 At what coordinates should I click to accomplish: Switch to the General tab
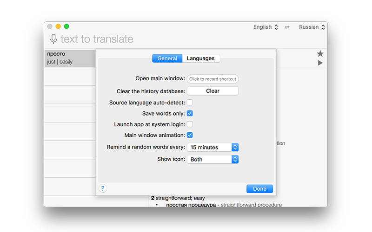point(167,58)
